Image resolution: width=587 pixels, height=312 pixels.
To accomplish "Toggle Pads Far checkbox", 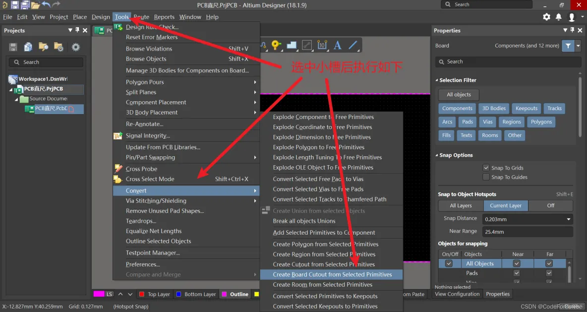I will [x=549, y=273].
